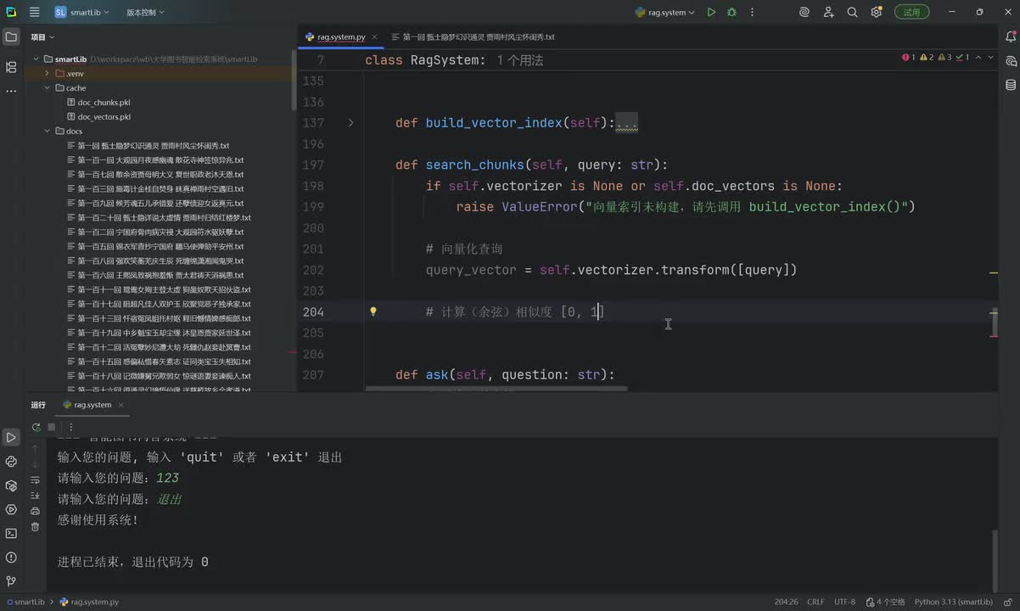Screen dimensions: 1020x611
Task: Click the 试用 trial button
Action: 911,12
